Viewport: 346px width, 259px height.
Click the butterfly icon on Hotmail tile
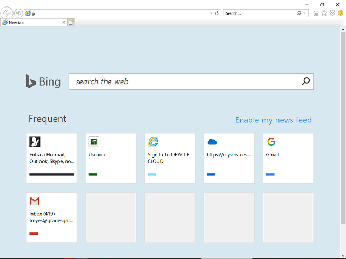[35, 141]
